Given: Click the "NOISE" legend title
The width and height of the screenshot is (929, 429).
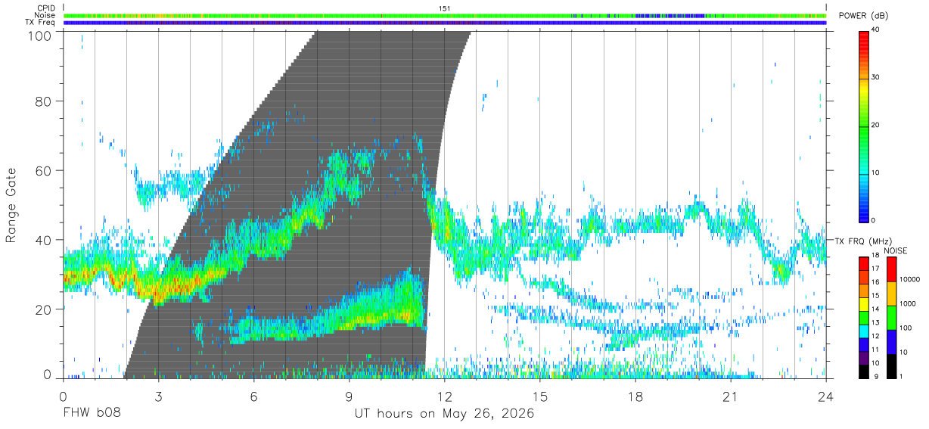Looking at the screenshot, I should [896, 250].
